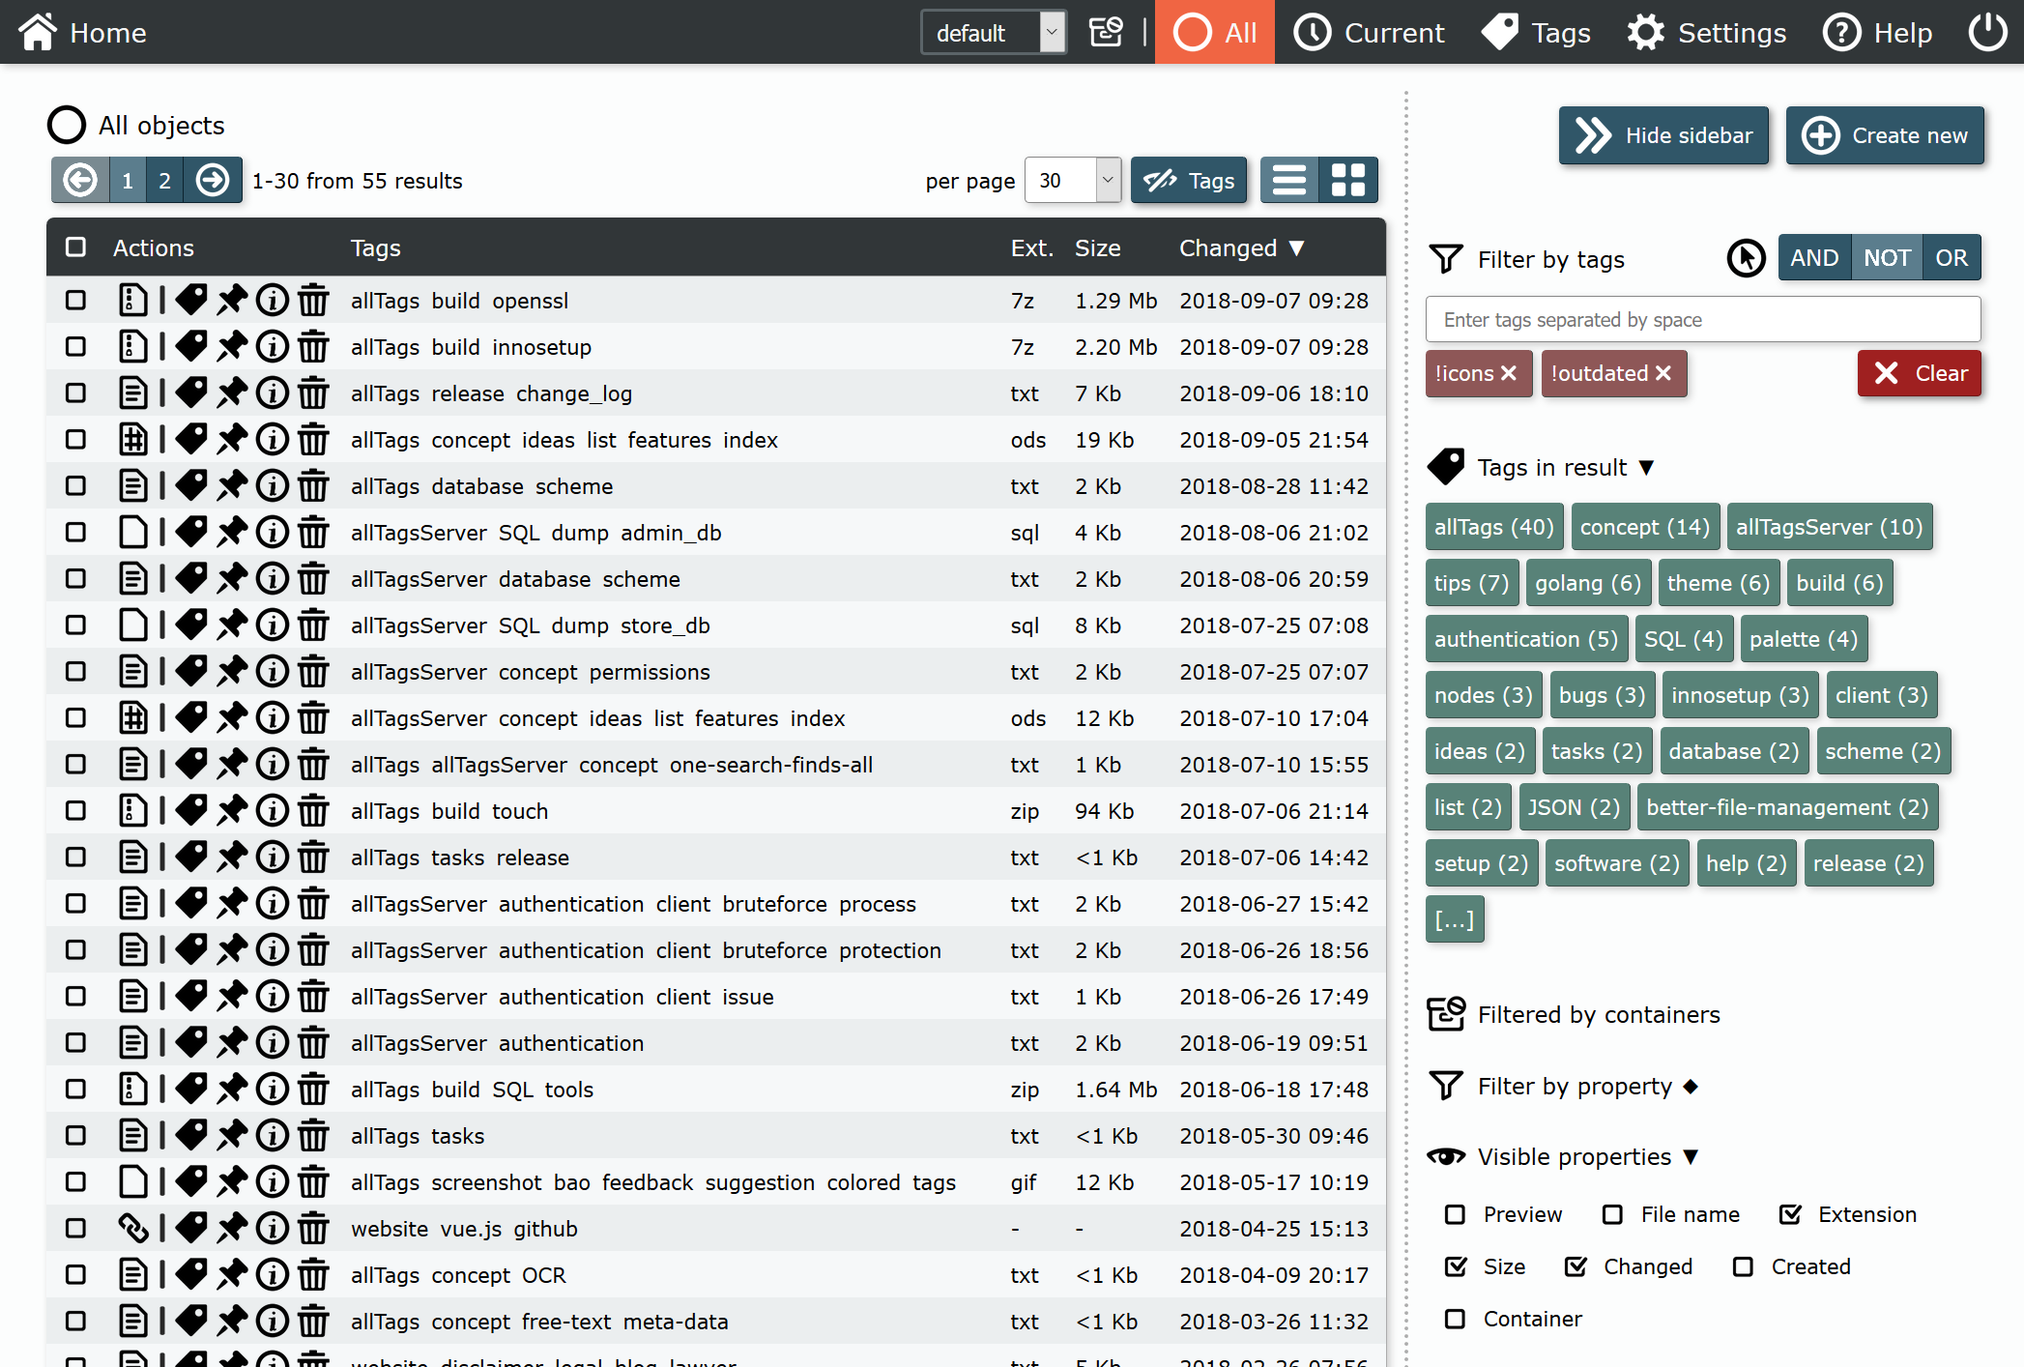
Task: Open the default container dropdown
Action: tap(994, 33)
